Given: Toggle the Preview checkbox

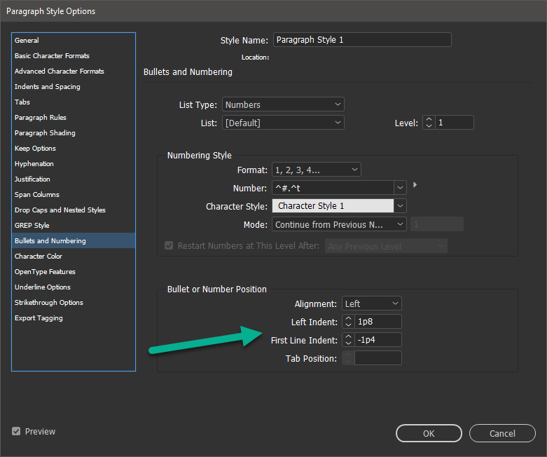Looking at the screenshot, I should [16, 432].
